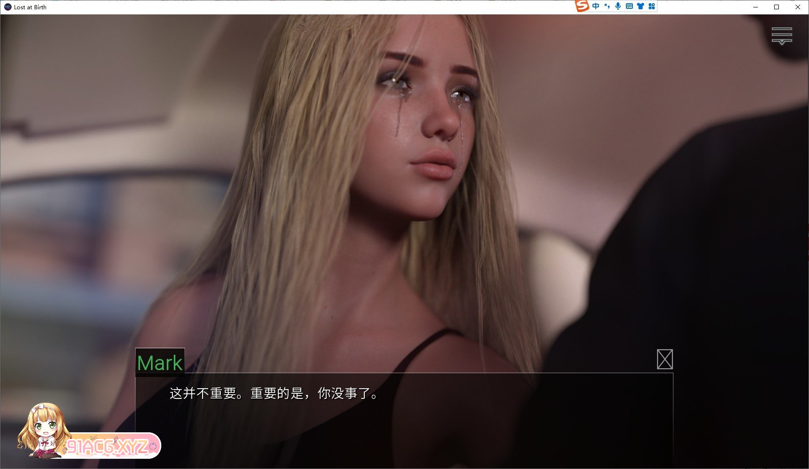
Task: Click the Mark speaker name label
Action: [x=160, y=363]
